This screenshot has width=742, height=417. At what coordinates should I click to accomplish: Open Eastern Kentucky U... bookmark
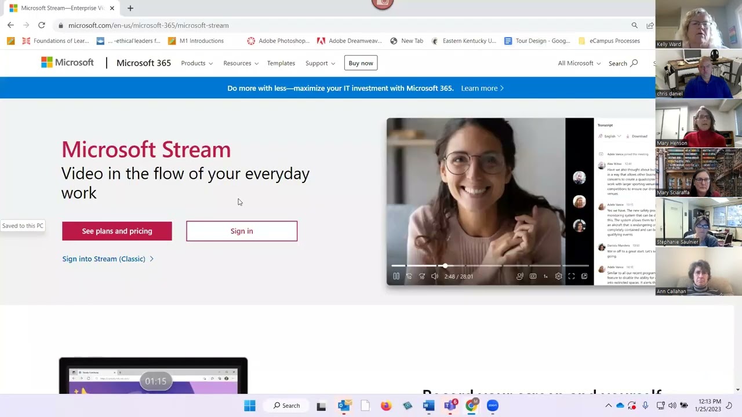point(463,41)
